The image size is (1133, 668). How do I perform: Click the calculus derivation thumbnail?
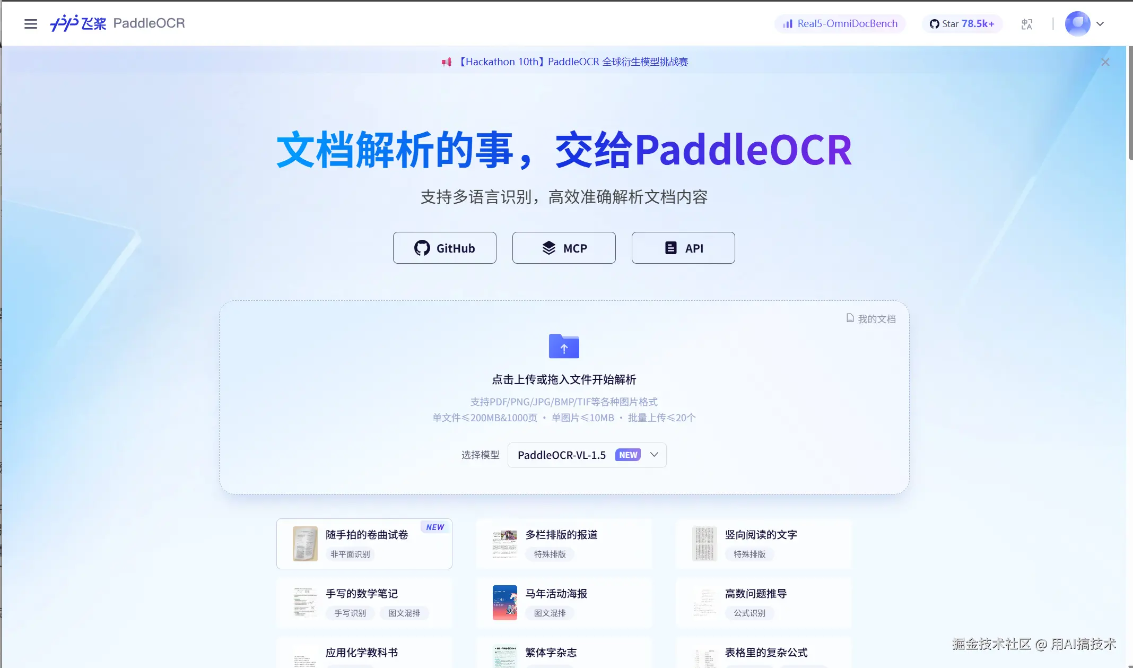[704, 603]
